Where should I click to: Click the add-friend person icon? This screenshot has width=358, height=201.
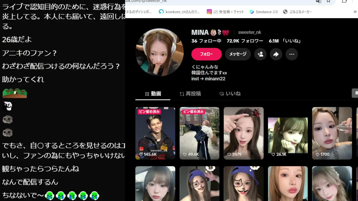(x=260, y=54)
